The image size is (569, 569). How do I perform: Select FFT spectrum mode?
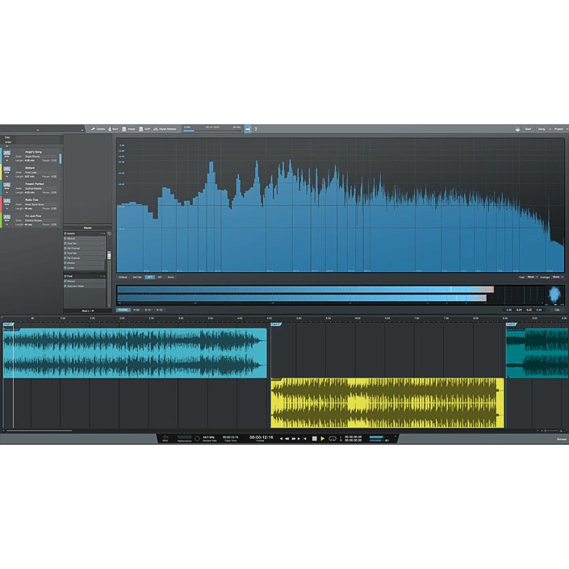point(149,277)
